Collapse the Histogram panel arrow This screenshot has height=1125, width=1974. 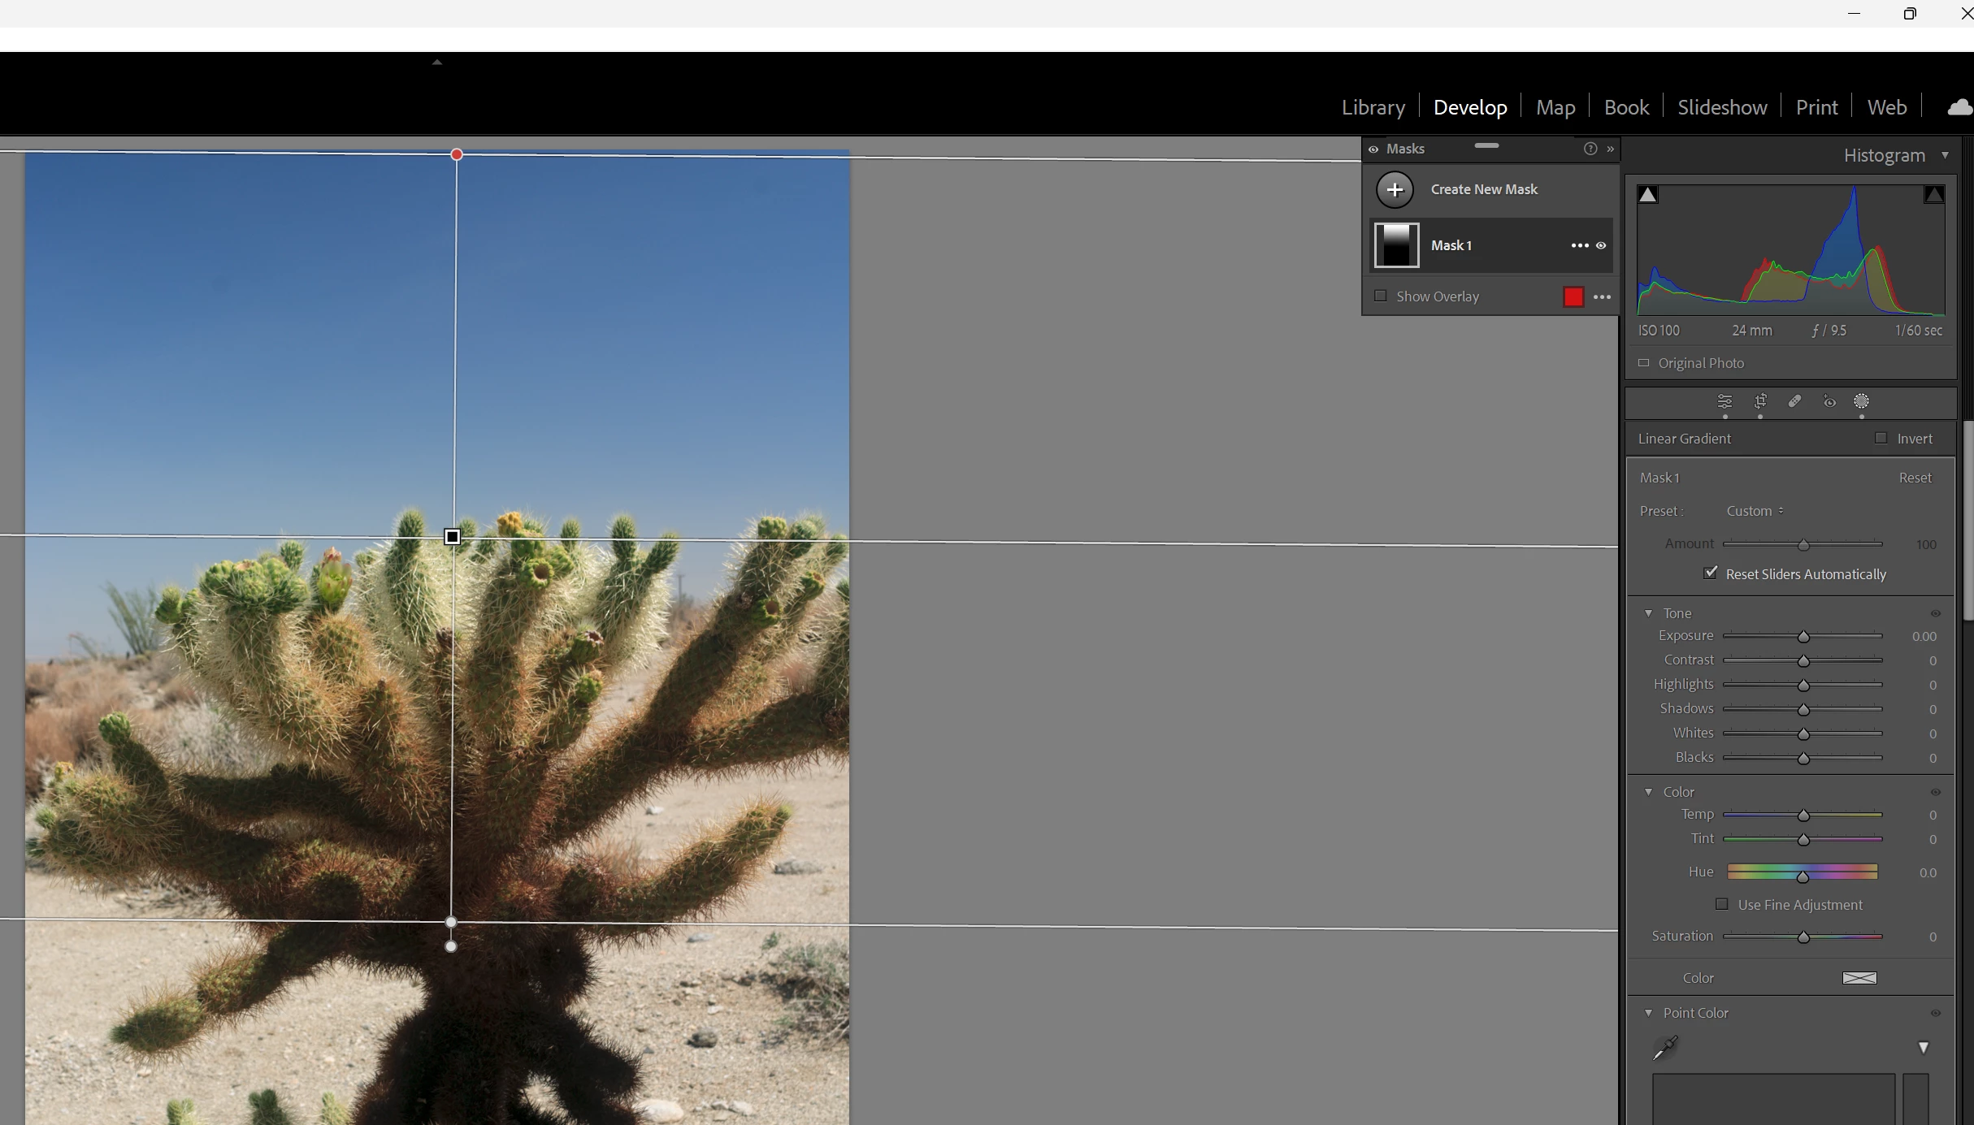1945,155
